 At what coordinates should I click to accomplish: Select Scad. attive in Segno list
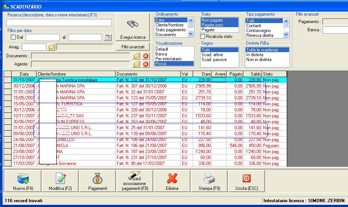coord(219,55)
